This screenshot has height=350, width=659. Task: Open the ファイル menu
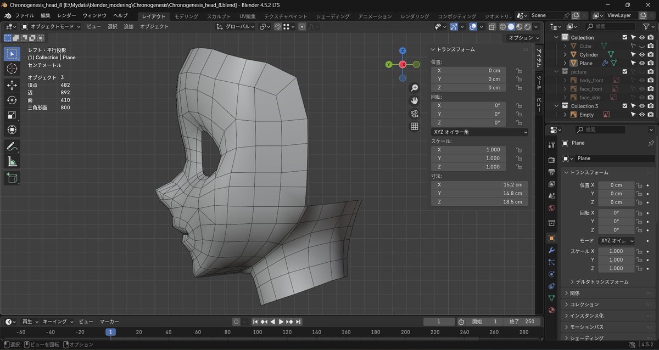pos(24,15)
